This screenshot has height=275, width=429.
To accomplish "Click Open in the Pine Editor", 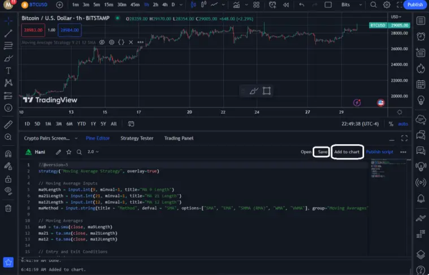I will [x=306, y=152].
